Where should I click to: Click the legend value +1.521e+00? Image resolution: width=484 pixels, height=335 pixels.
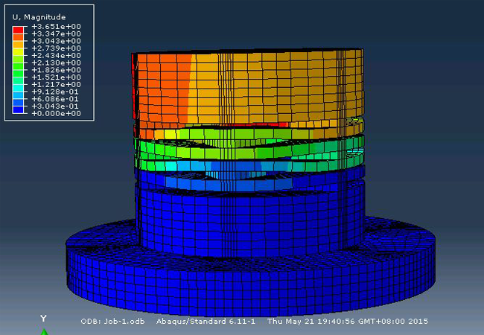56,77
